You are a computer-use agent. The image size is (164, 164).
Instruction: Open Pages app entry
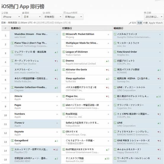tap(18, 105)
